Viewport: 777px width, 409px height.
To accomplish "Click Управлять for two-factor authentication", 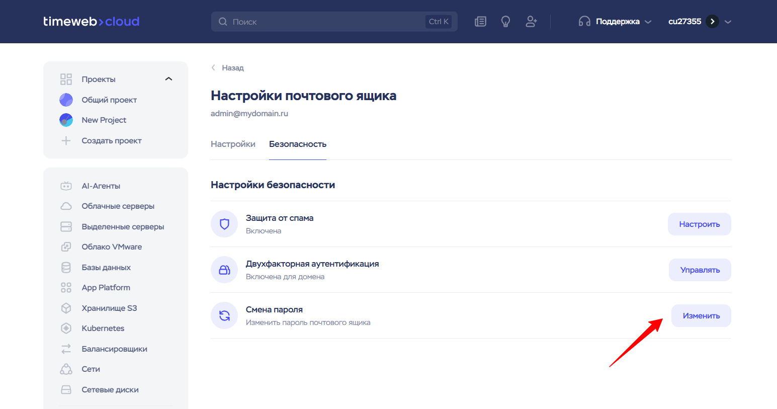I will pyautogui.click(x=700, y=270).
